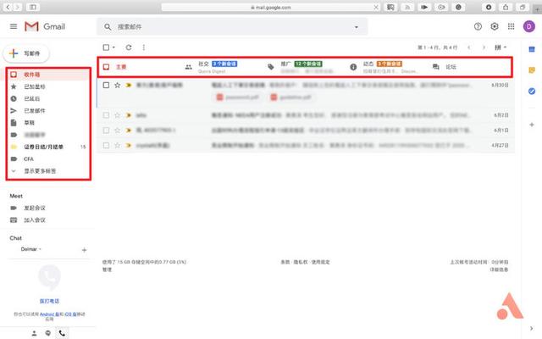Toggle the select-all checkbox in toolbar

(x=106, y=47)
